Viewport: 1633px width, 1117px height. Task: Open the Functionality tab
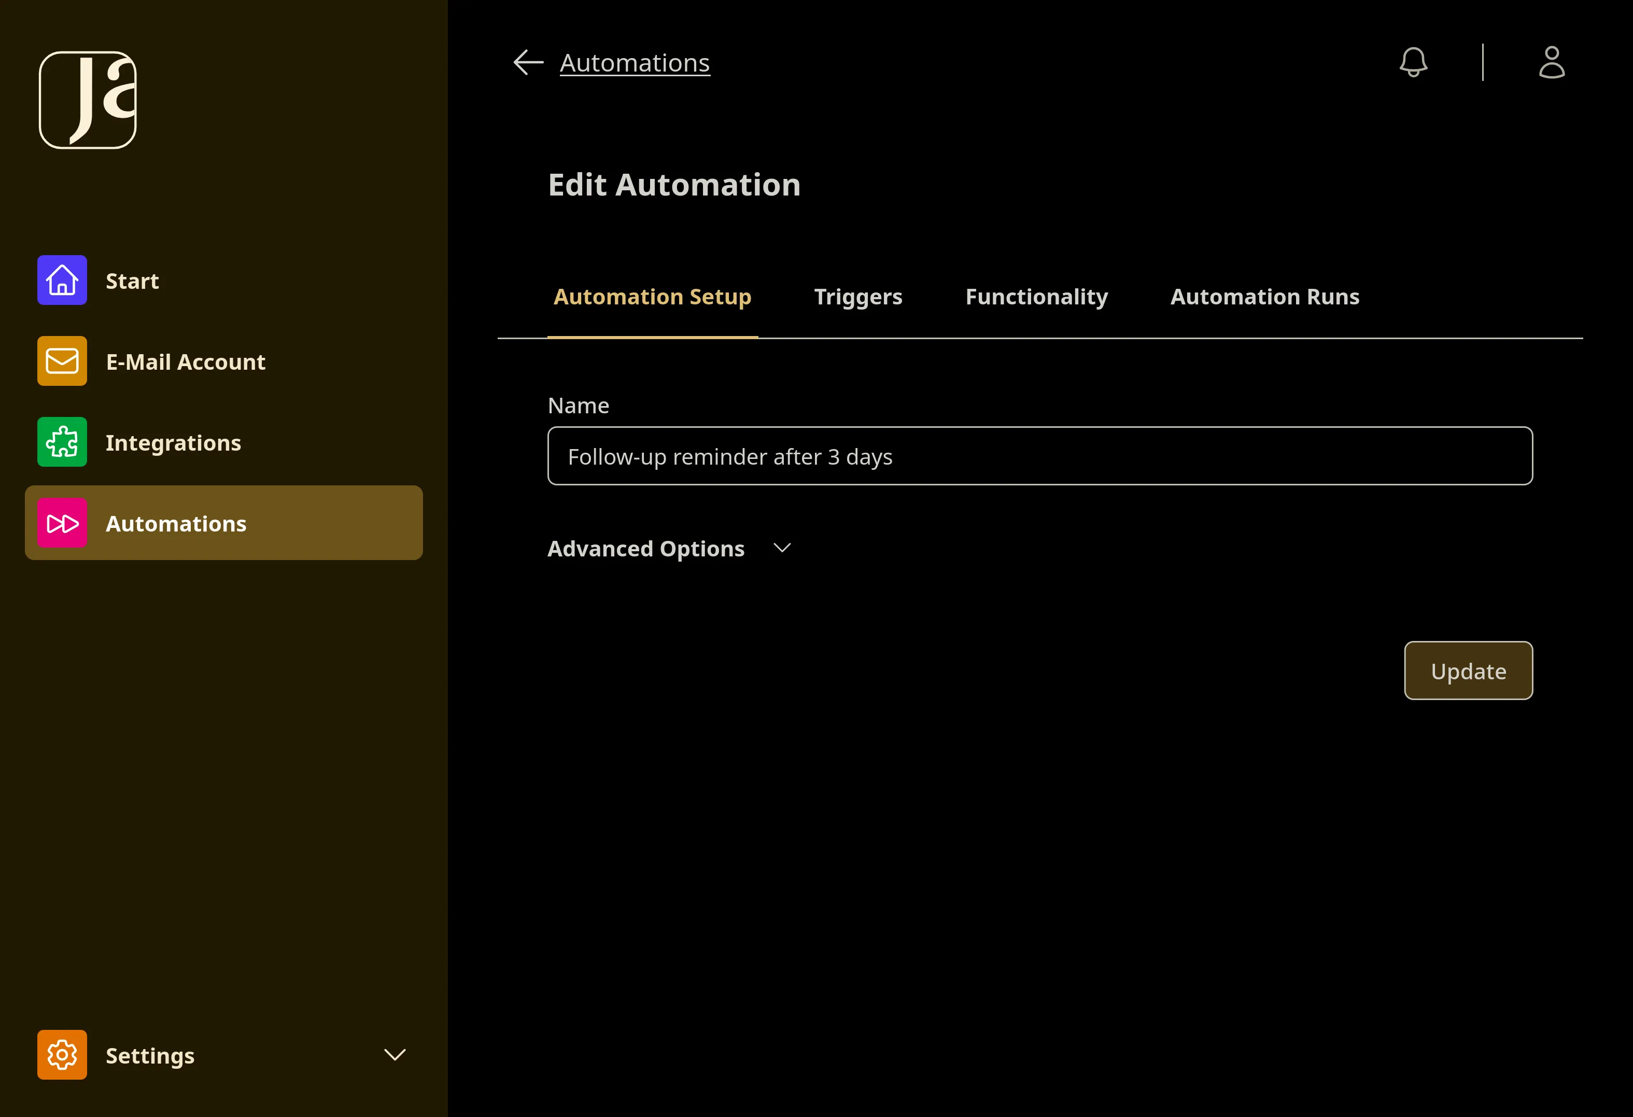click(1036, 297)
